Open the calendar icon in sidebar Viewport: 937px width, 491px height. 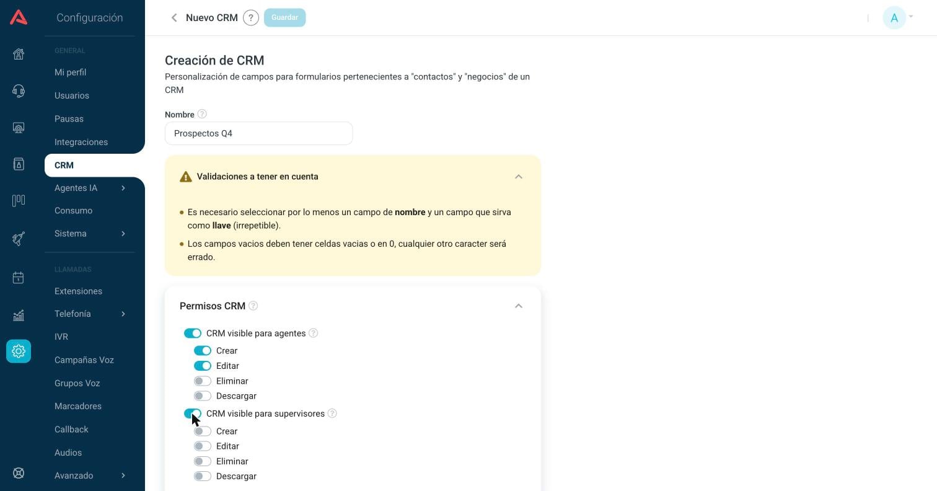(19, 278)
